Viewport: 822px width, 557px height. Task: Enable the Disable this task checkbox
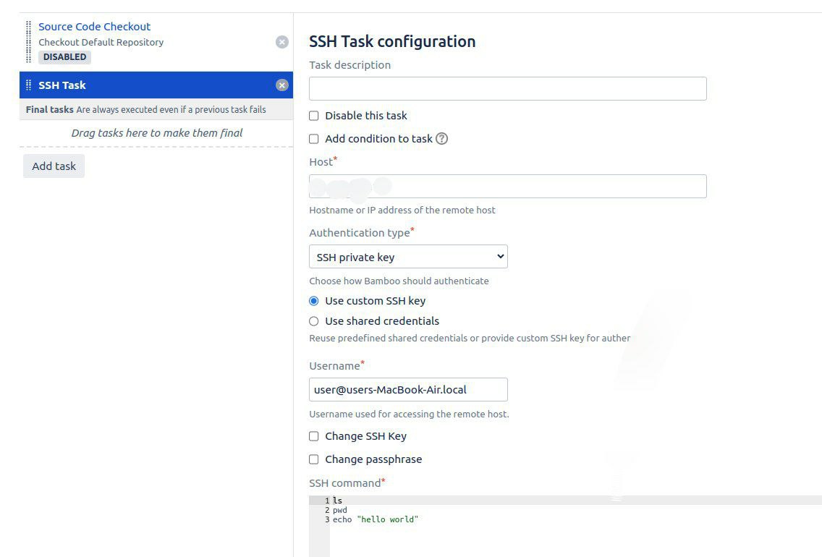(313, 115)
